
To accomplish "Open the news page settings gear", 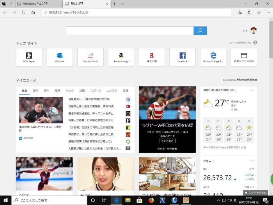I will tap(255, 43).
